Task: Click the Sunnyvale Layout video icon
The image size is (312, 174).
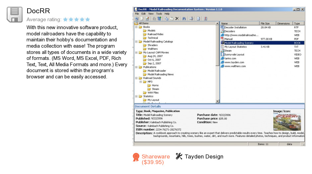Action: 222,54
